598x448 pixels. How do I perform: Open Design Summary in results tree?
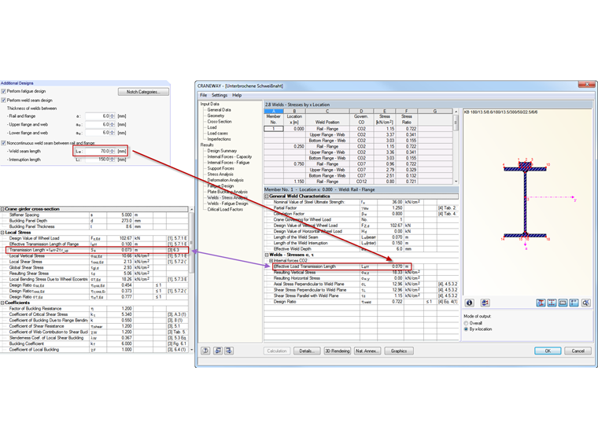[x=222, y=151]
